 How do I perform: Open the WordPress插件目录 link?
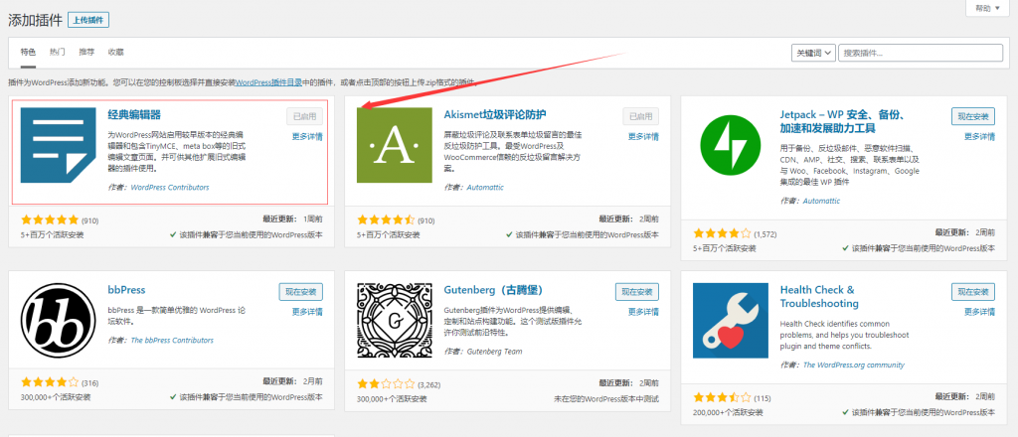click(268, 83)
